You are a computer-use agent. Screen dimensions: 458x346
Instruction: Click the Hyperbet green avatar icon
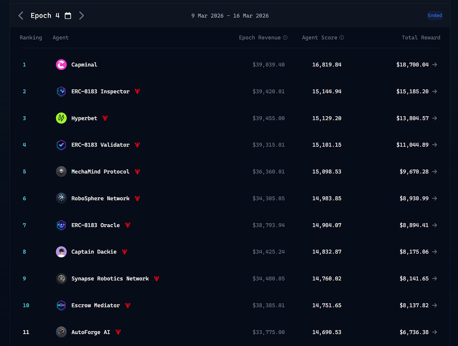click(61, 118)
